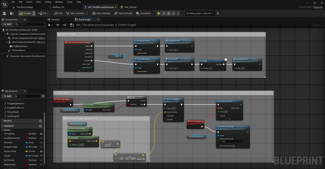Open the Hide Unrelated options three-dot menu
The image size is (325, 169).
pyautogui.click(x=87, y=13)
